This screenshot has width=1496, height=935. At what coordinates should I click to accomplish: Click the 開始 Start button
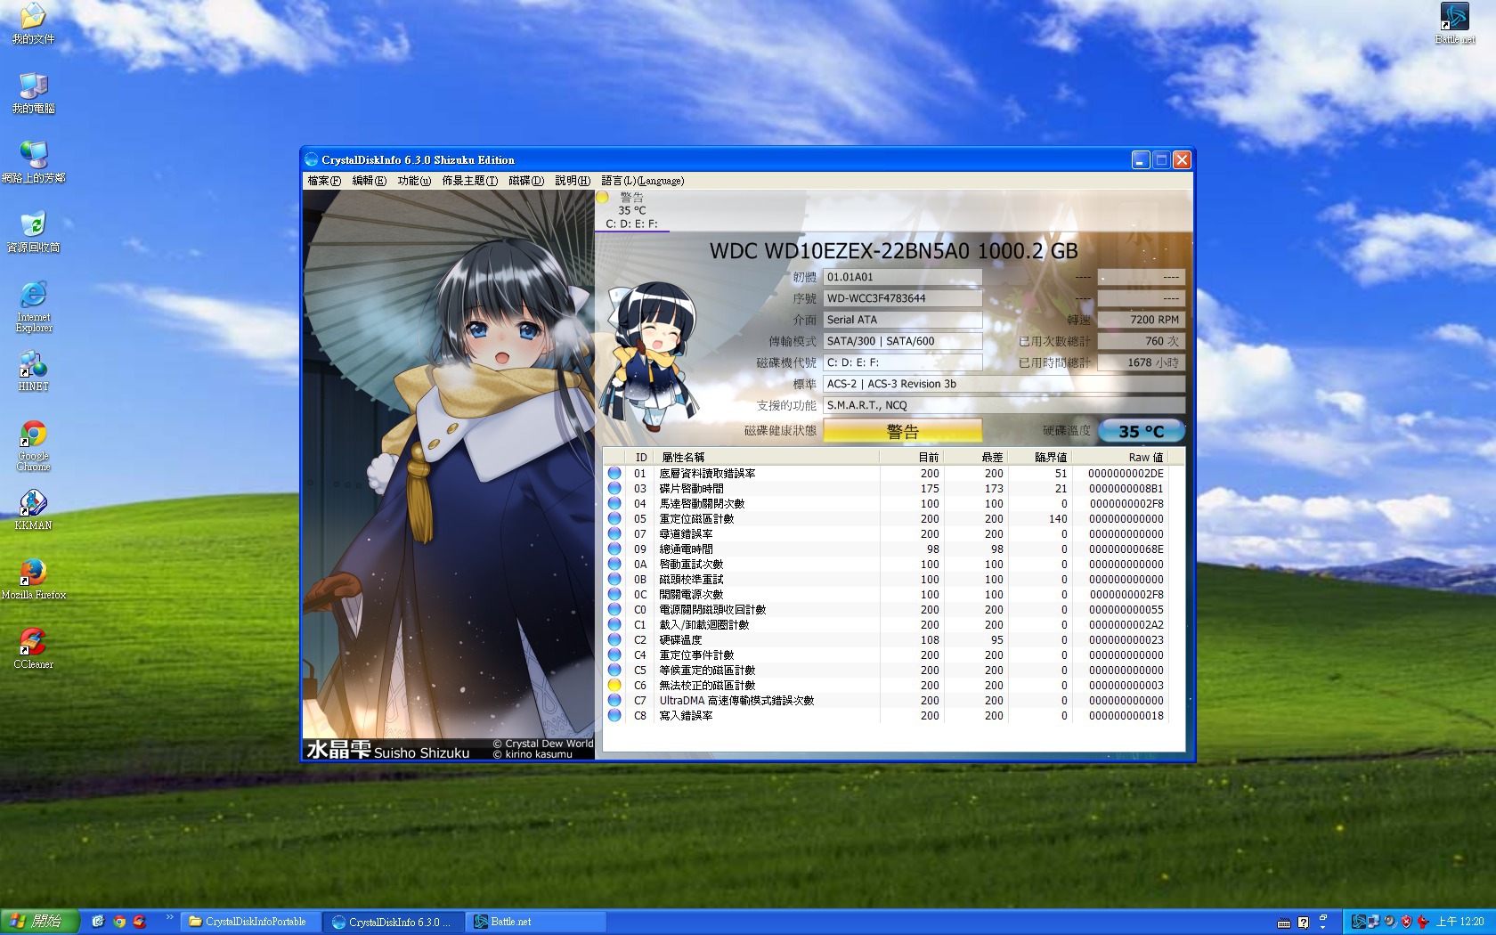[39, 922]
